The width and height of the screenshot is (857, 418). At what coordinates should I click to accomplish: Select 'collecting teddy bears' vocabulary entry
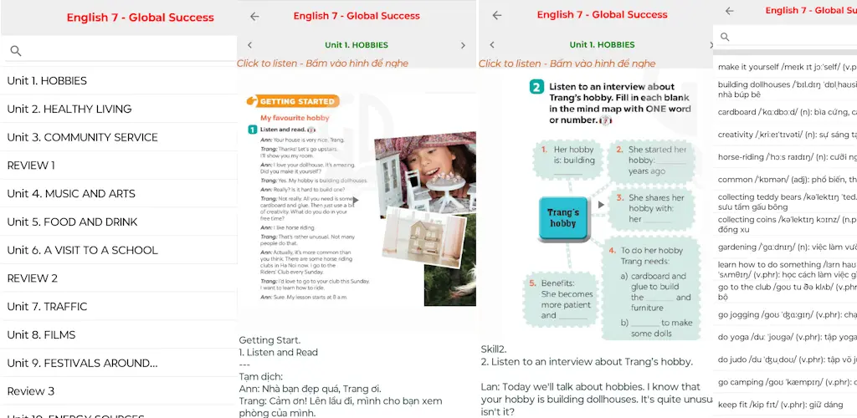coord(785,202)
